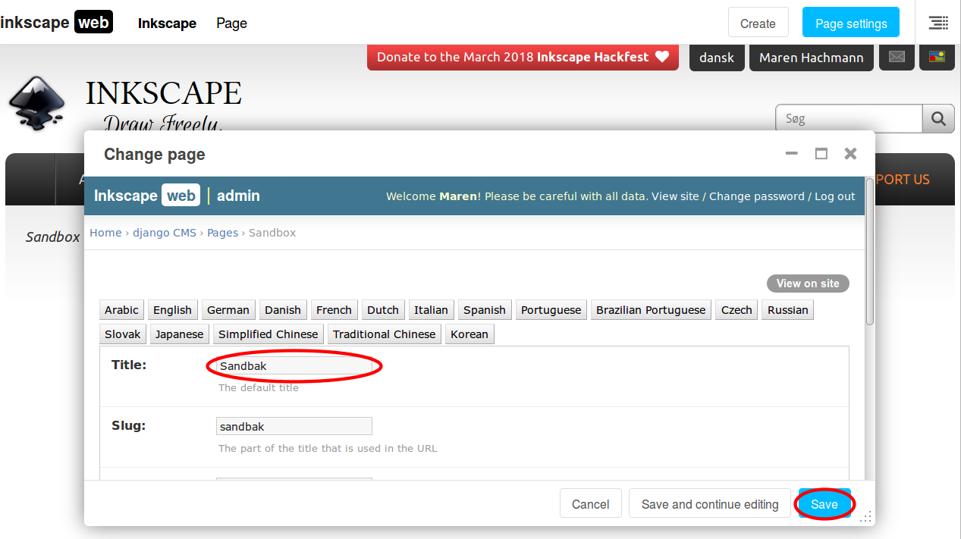Select the Brazilian Portuguese language tab
The height and width of the screenshot is (539, 961).
(x=651, y=310)
